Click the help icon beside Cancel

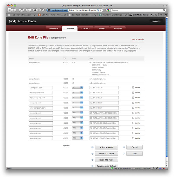[124, 147]
